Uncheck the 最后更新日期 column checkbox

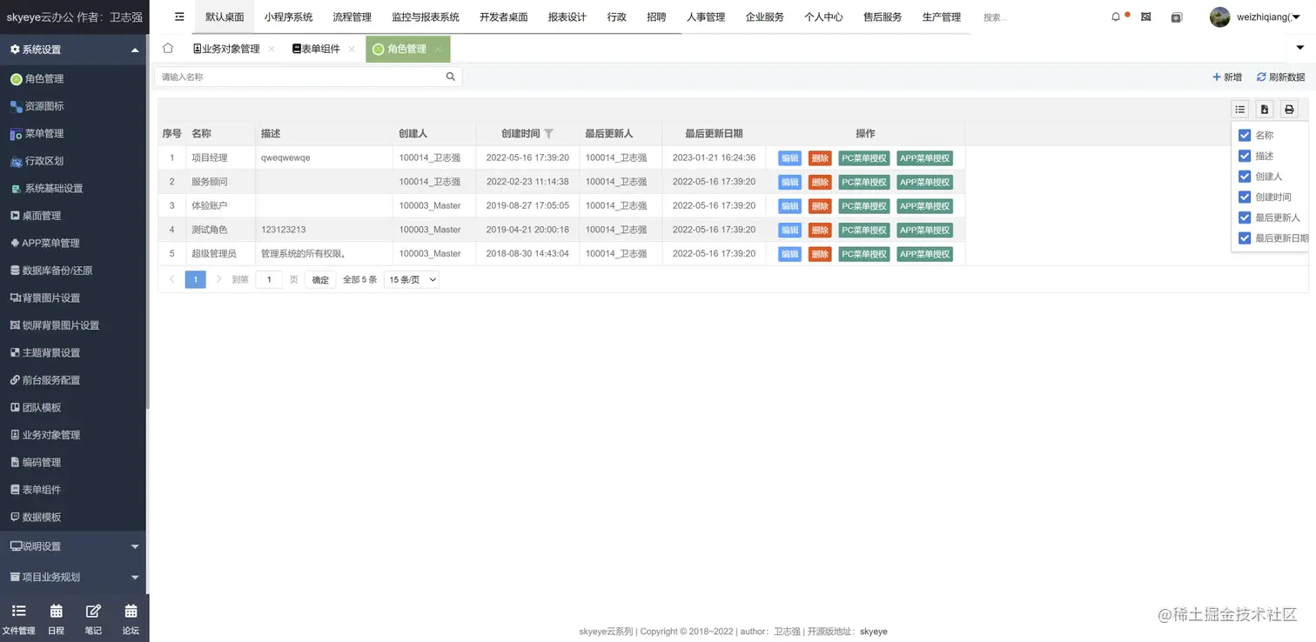coord(1245,237)
